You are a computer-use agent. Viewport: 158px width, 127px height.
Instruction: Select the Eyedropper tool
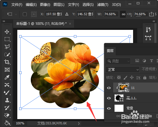point(7,77)
